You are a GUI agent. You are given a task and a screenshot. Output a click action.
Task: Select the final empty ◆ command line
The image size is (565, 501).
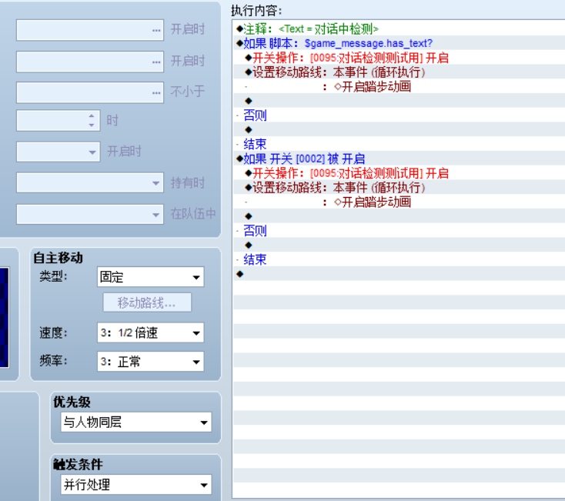399,273
